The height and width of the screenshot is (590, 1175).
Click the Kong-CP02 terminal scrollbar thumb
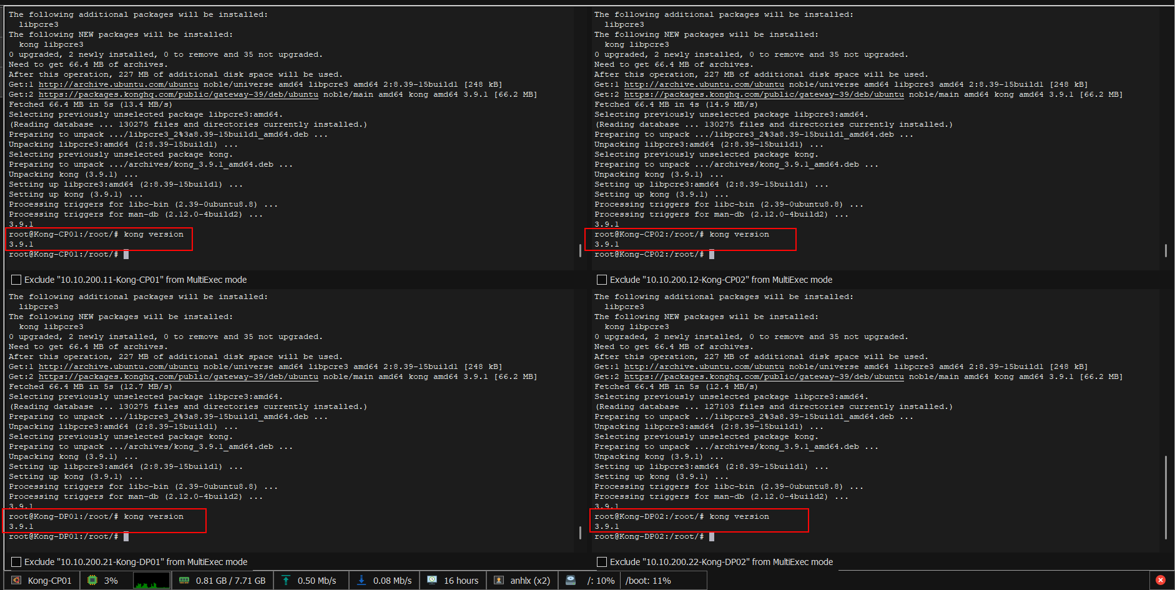(1166, 250)
